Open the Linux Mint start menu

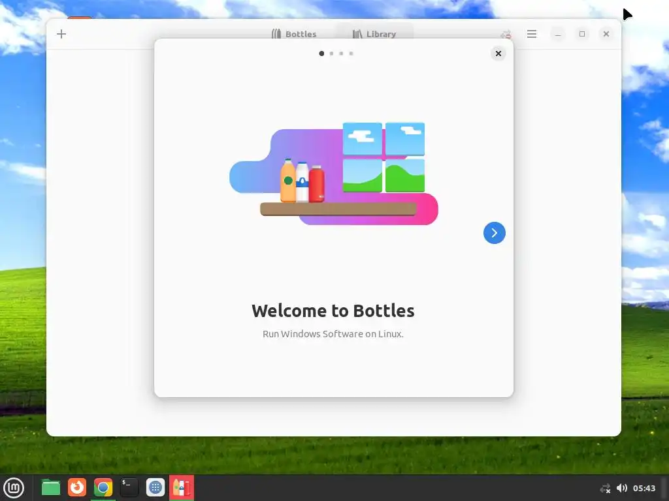click(14, 487)
